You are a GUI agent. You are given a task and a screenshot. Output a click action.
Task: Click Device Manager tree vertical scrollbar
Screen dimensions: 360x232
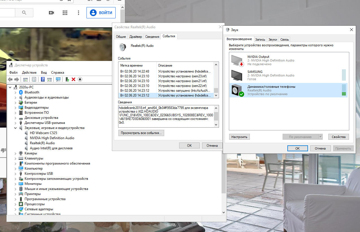tap(224, 149)
